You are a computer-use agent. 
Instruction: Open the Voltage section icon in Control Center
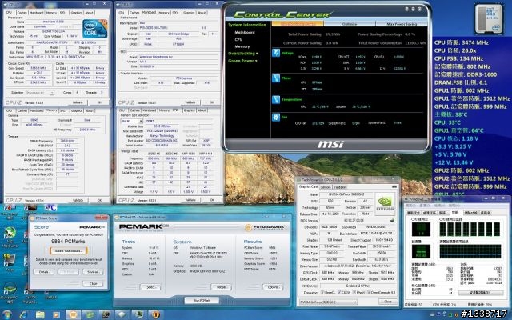point(276,53)
